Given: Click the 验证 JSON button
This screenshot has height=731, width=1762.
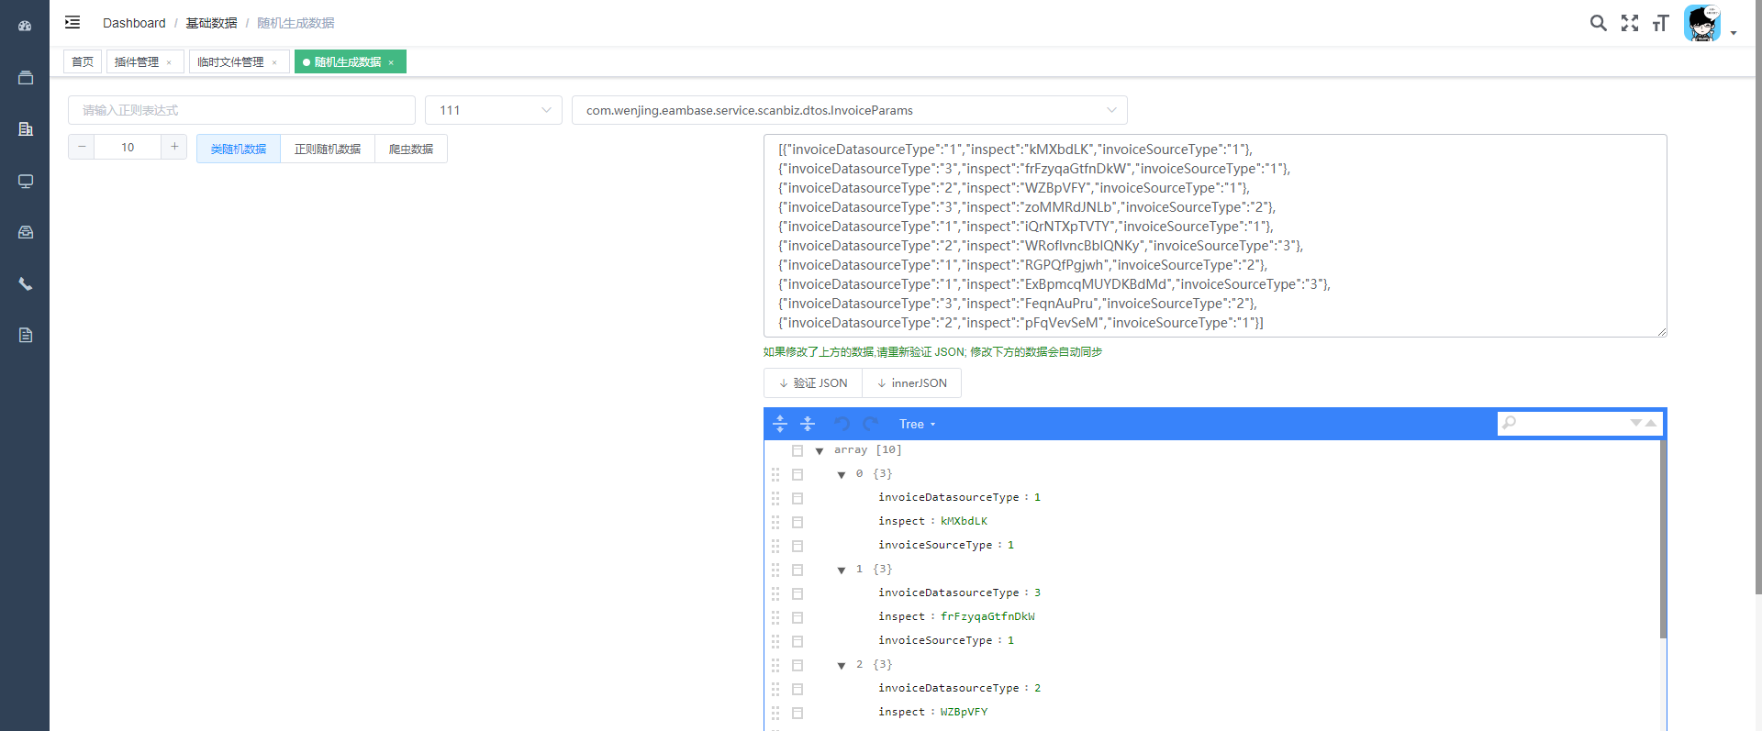Looking at the screenshot, I should [813, 382].
